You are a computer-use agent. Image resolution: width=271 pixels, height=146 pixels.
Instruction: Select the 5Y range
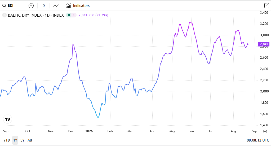point(23,140)
